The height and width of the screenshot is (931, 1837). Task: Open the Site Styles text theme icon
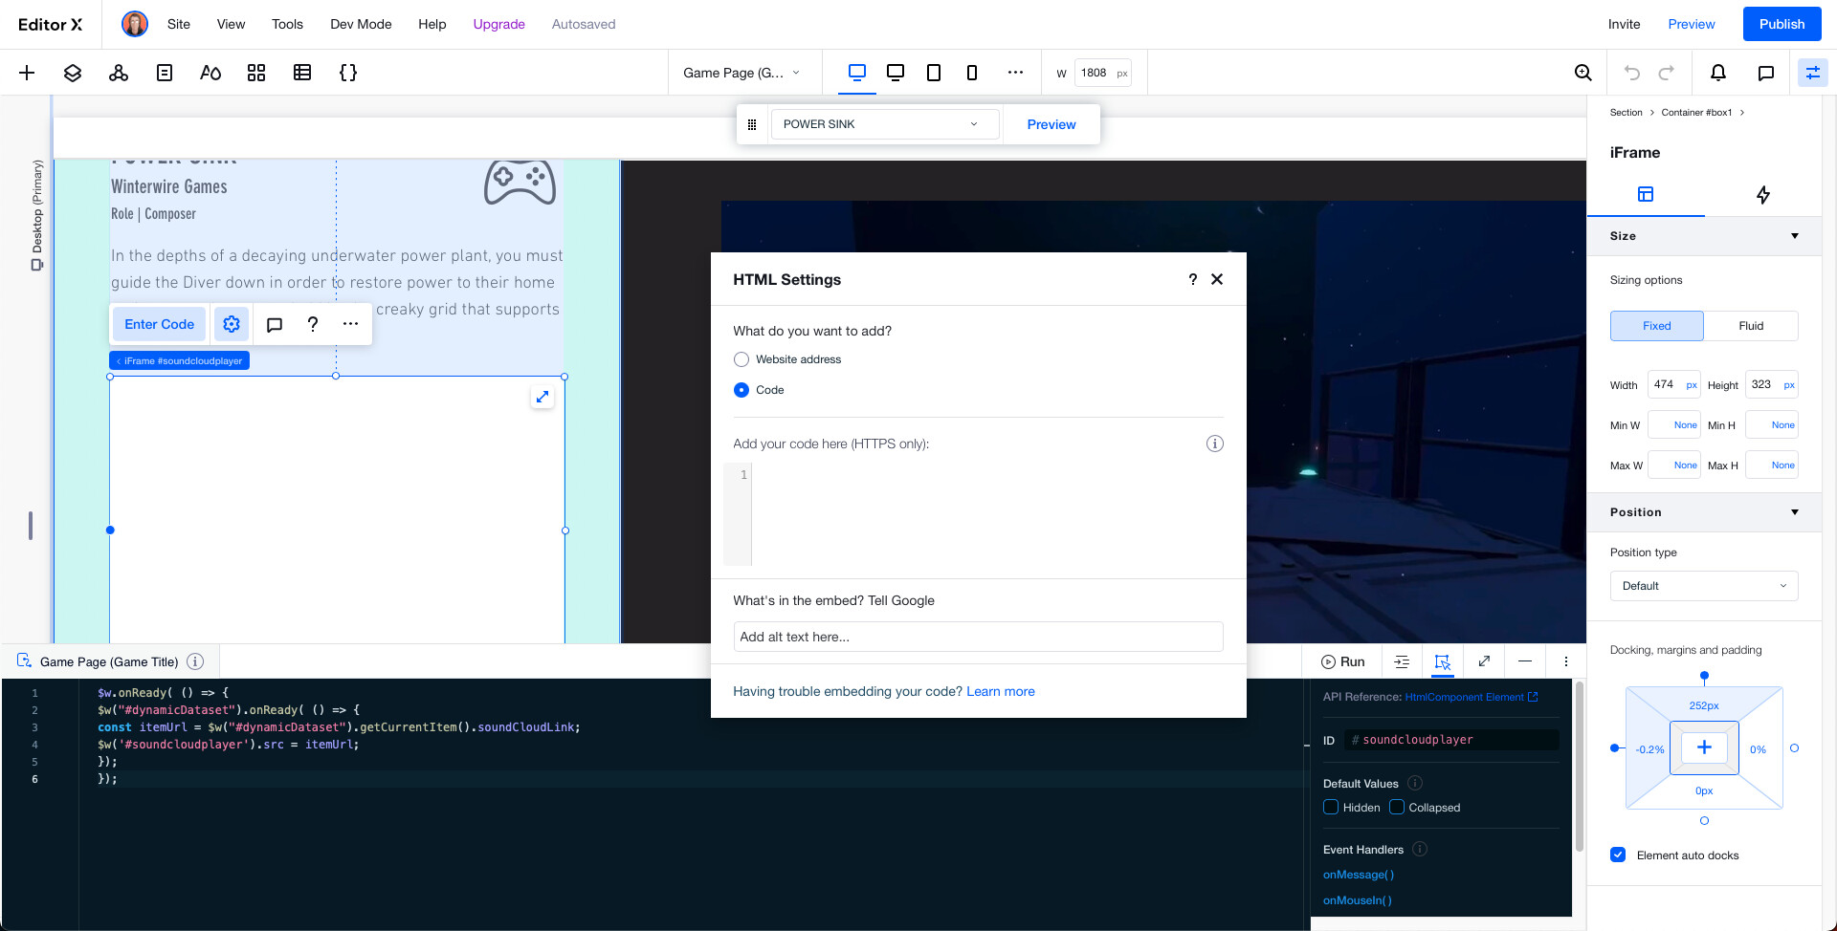210,73
